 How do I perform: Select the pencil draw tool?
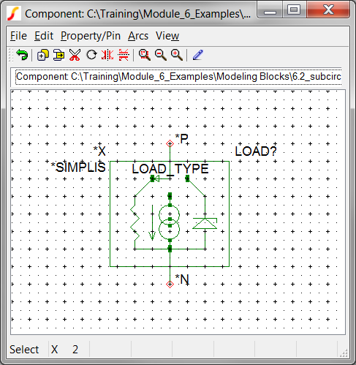pyautogui.click(x=198, y=55)
